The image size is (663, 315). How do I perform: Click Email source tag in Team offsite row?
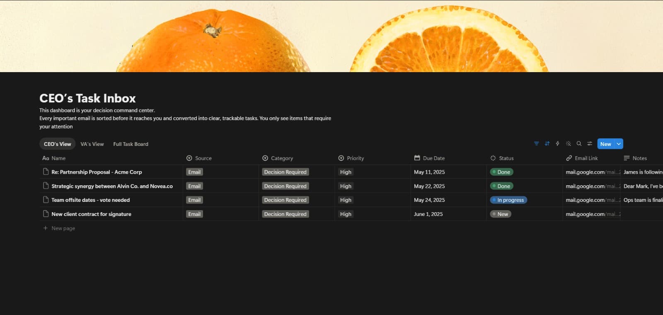[x=194, y=200]
